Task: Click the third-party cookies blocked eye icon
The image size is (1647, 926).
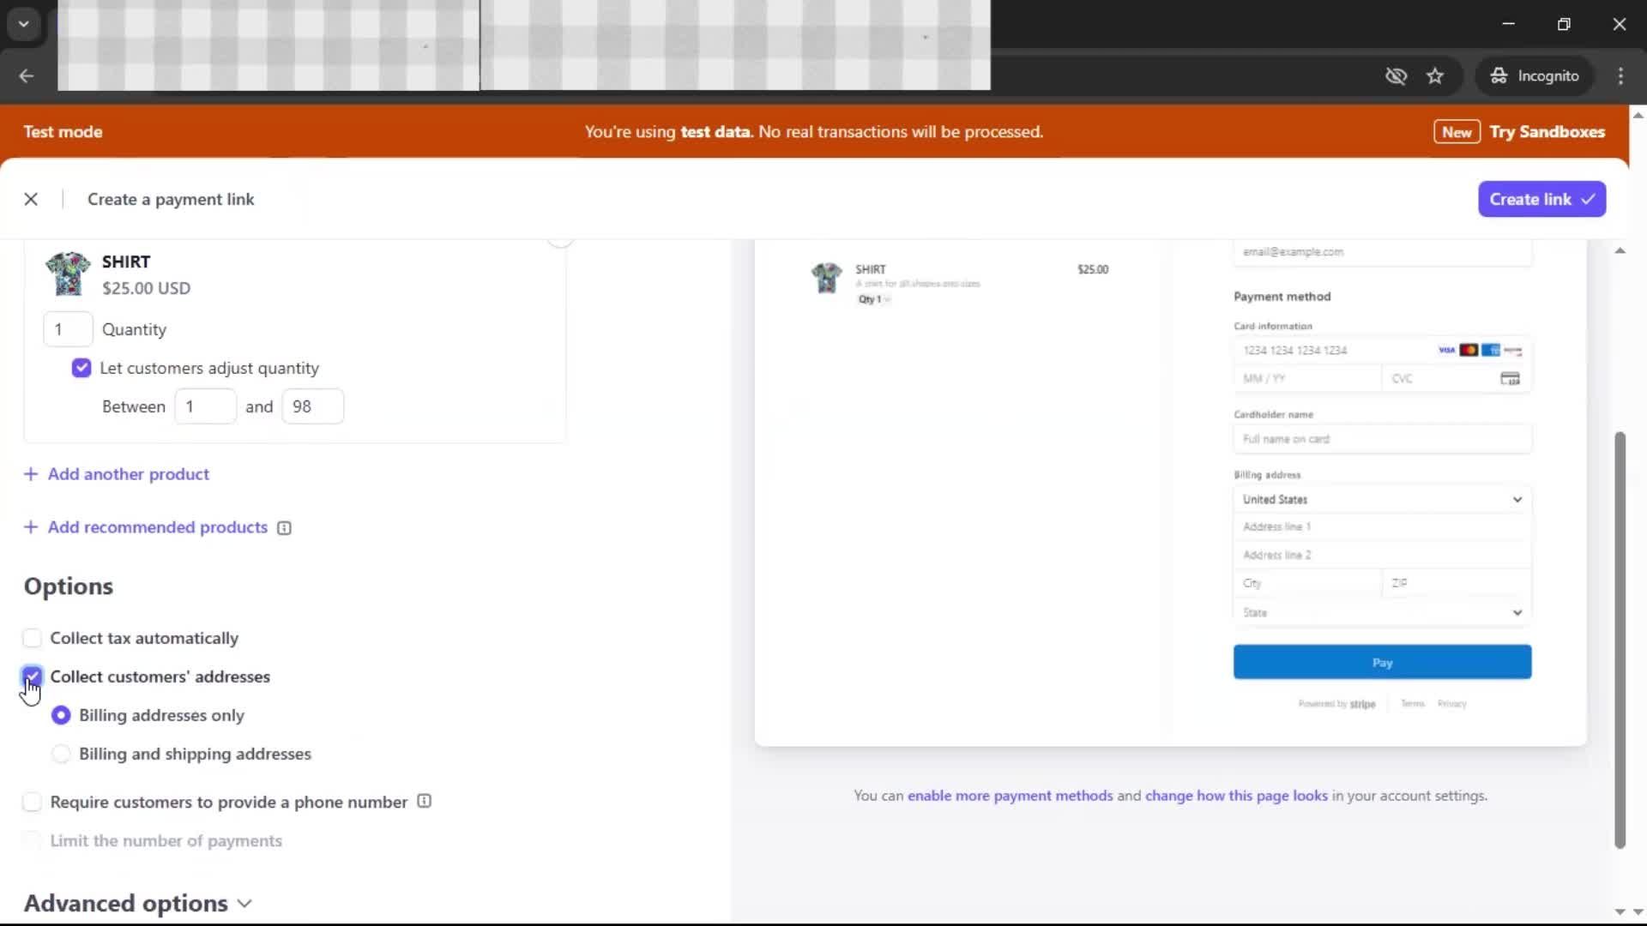Action: coord(1396,75)
